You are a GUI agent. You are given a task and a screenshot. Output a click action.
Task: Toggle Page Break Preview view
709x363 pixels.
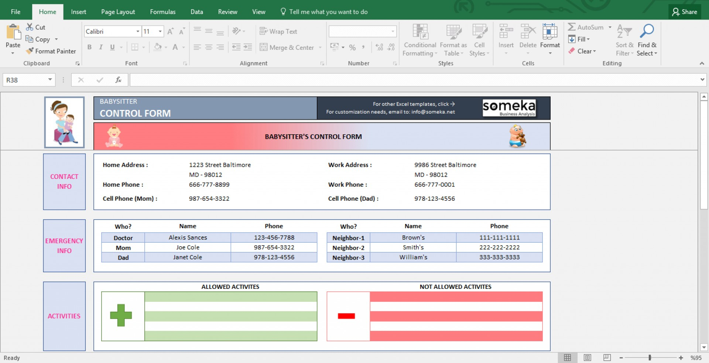tap(607, 357)
